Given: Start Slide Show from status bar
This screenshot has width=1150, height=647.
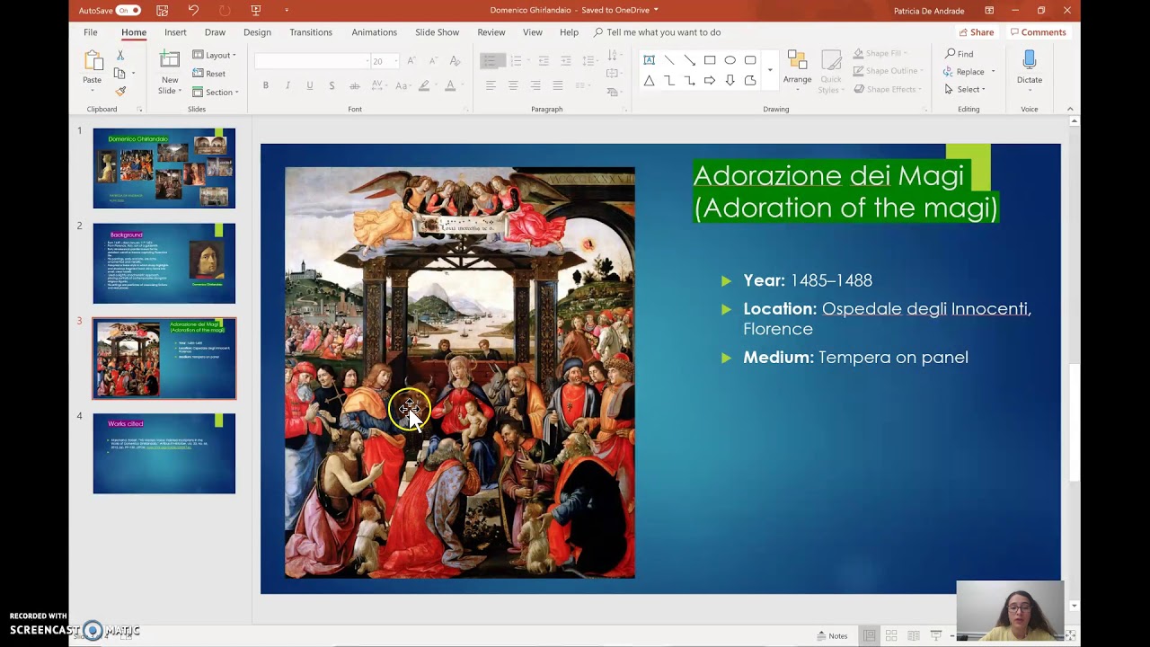Looking at the screenshot, I should click(935, 635).
